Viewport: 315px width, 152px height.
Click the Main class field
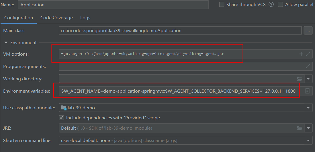coord(180,31)
